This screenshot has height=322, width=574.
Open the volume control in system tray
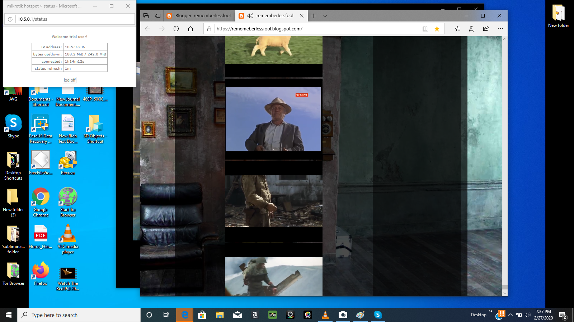pos(527,315)
